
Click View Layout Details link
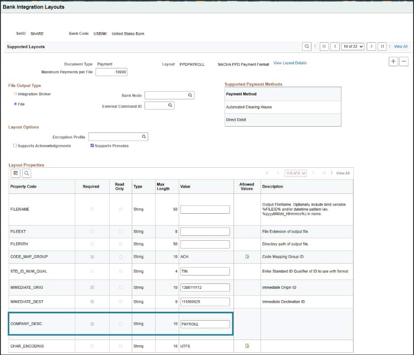click(290, 63)
